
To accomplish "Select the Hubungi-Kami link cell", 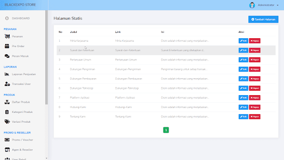I will (123, 107).
